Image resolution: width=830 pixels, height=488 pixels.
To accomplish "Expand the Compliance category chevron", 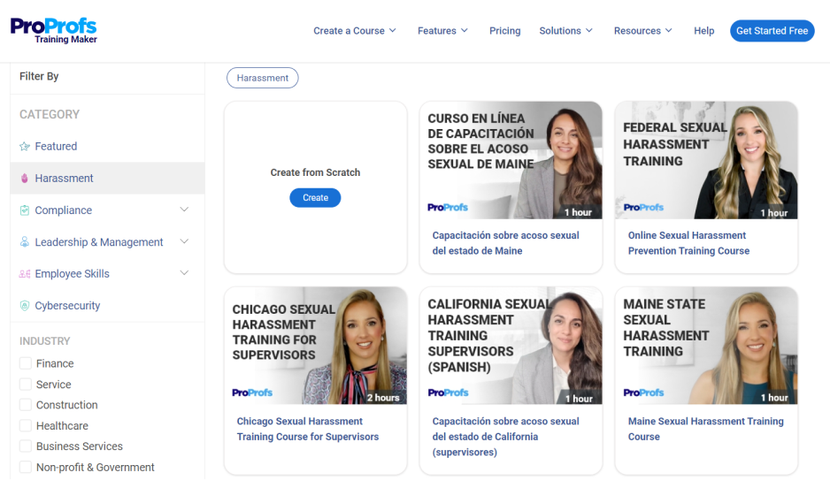I will [184, 210].
